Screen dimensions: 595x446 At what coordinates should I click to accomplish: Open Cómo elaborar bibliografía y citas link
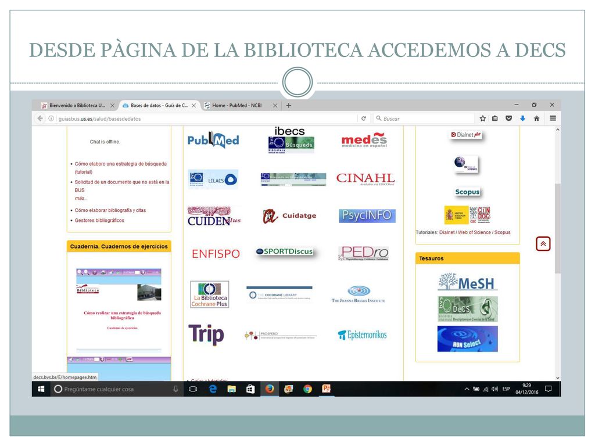(x=110, y=210)
